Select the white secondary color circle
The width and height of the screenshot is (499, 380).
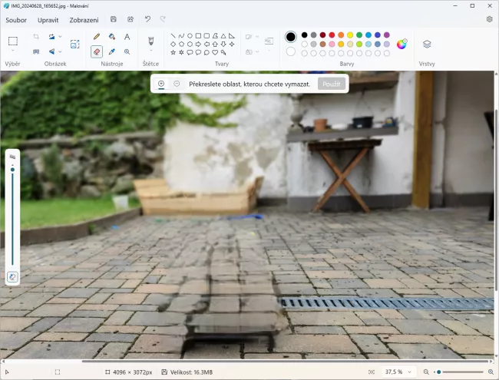[290, 51]
